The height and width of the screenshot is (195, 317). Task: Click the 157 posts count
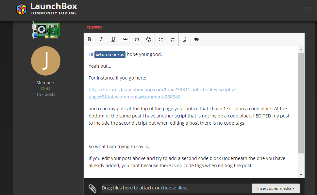[46, 94]
